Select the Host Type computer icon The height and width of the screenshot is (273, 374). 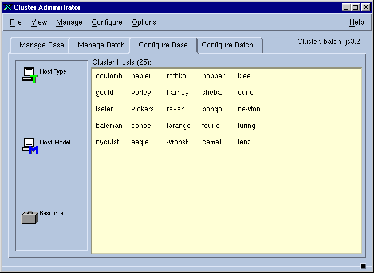point(30,75)
